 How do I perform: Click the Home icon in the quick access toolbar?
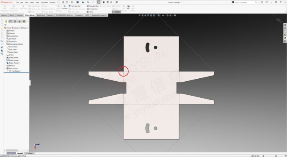[63, 2]
